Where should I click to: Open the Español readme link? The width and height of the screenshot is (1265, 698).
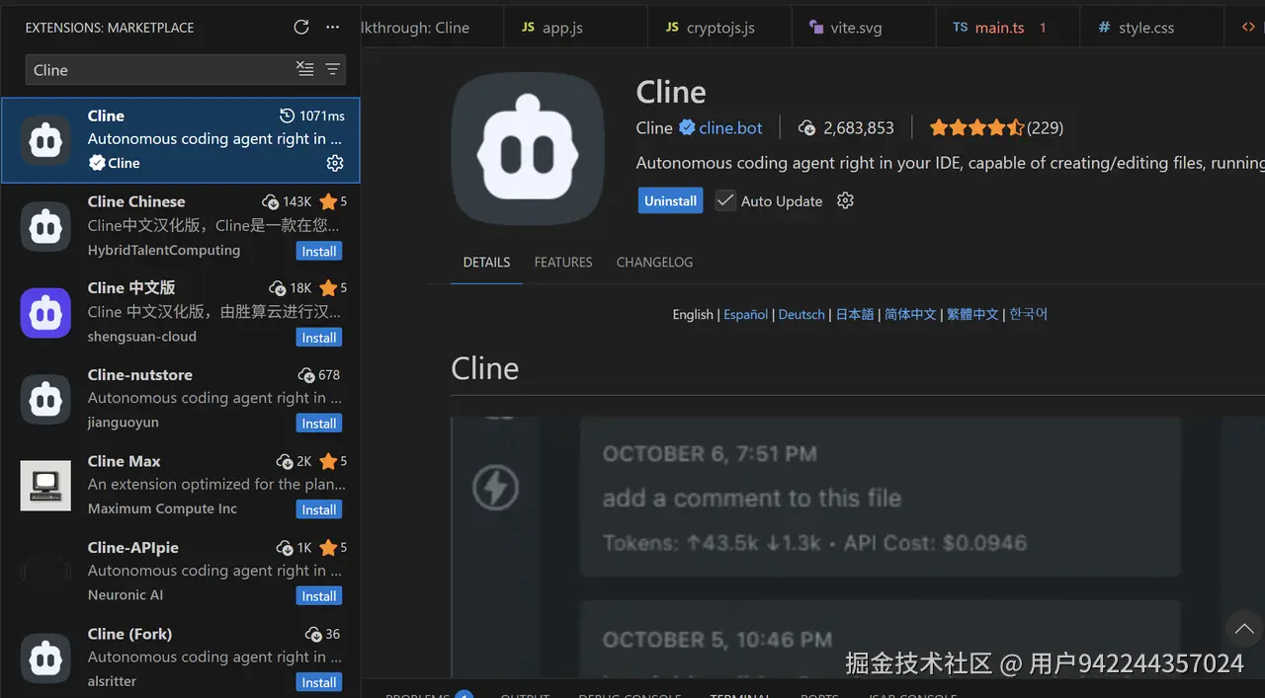pyautogui.click(x=746, y=314)
